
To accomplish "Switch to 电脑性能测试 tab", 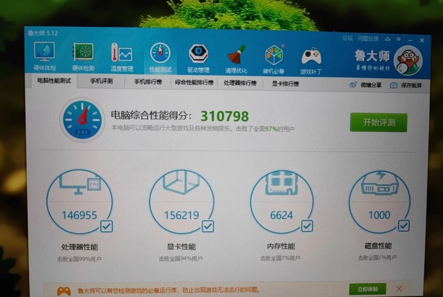I will click(54, 81).
